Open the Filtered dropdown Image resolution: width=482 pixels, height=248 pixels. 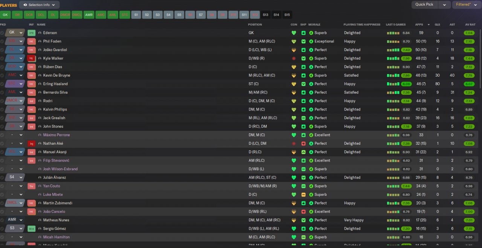coord(467,5)
